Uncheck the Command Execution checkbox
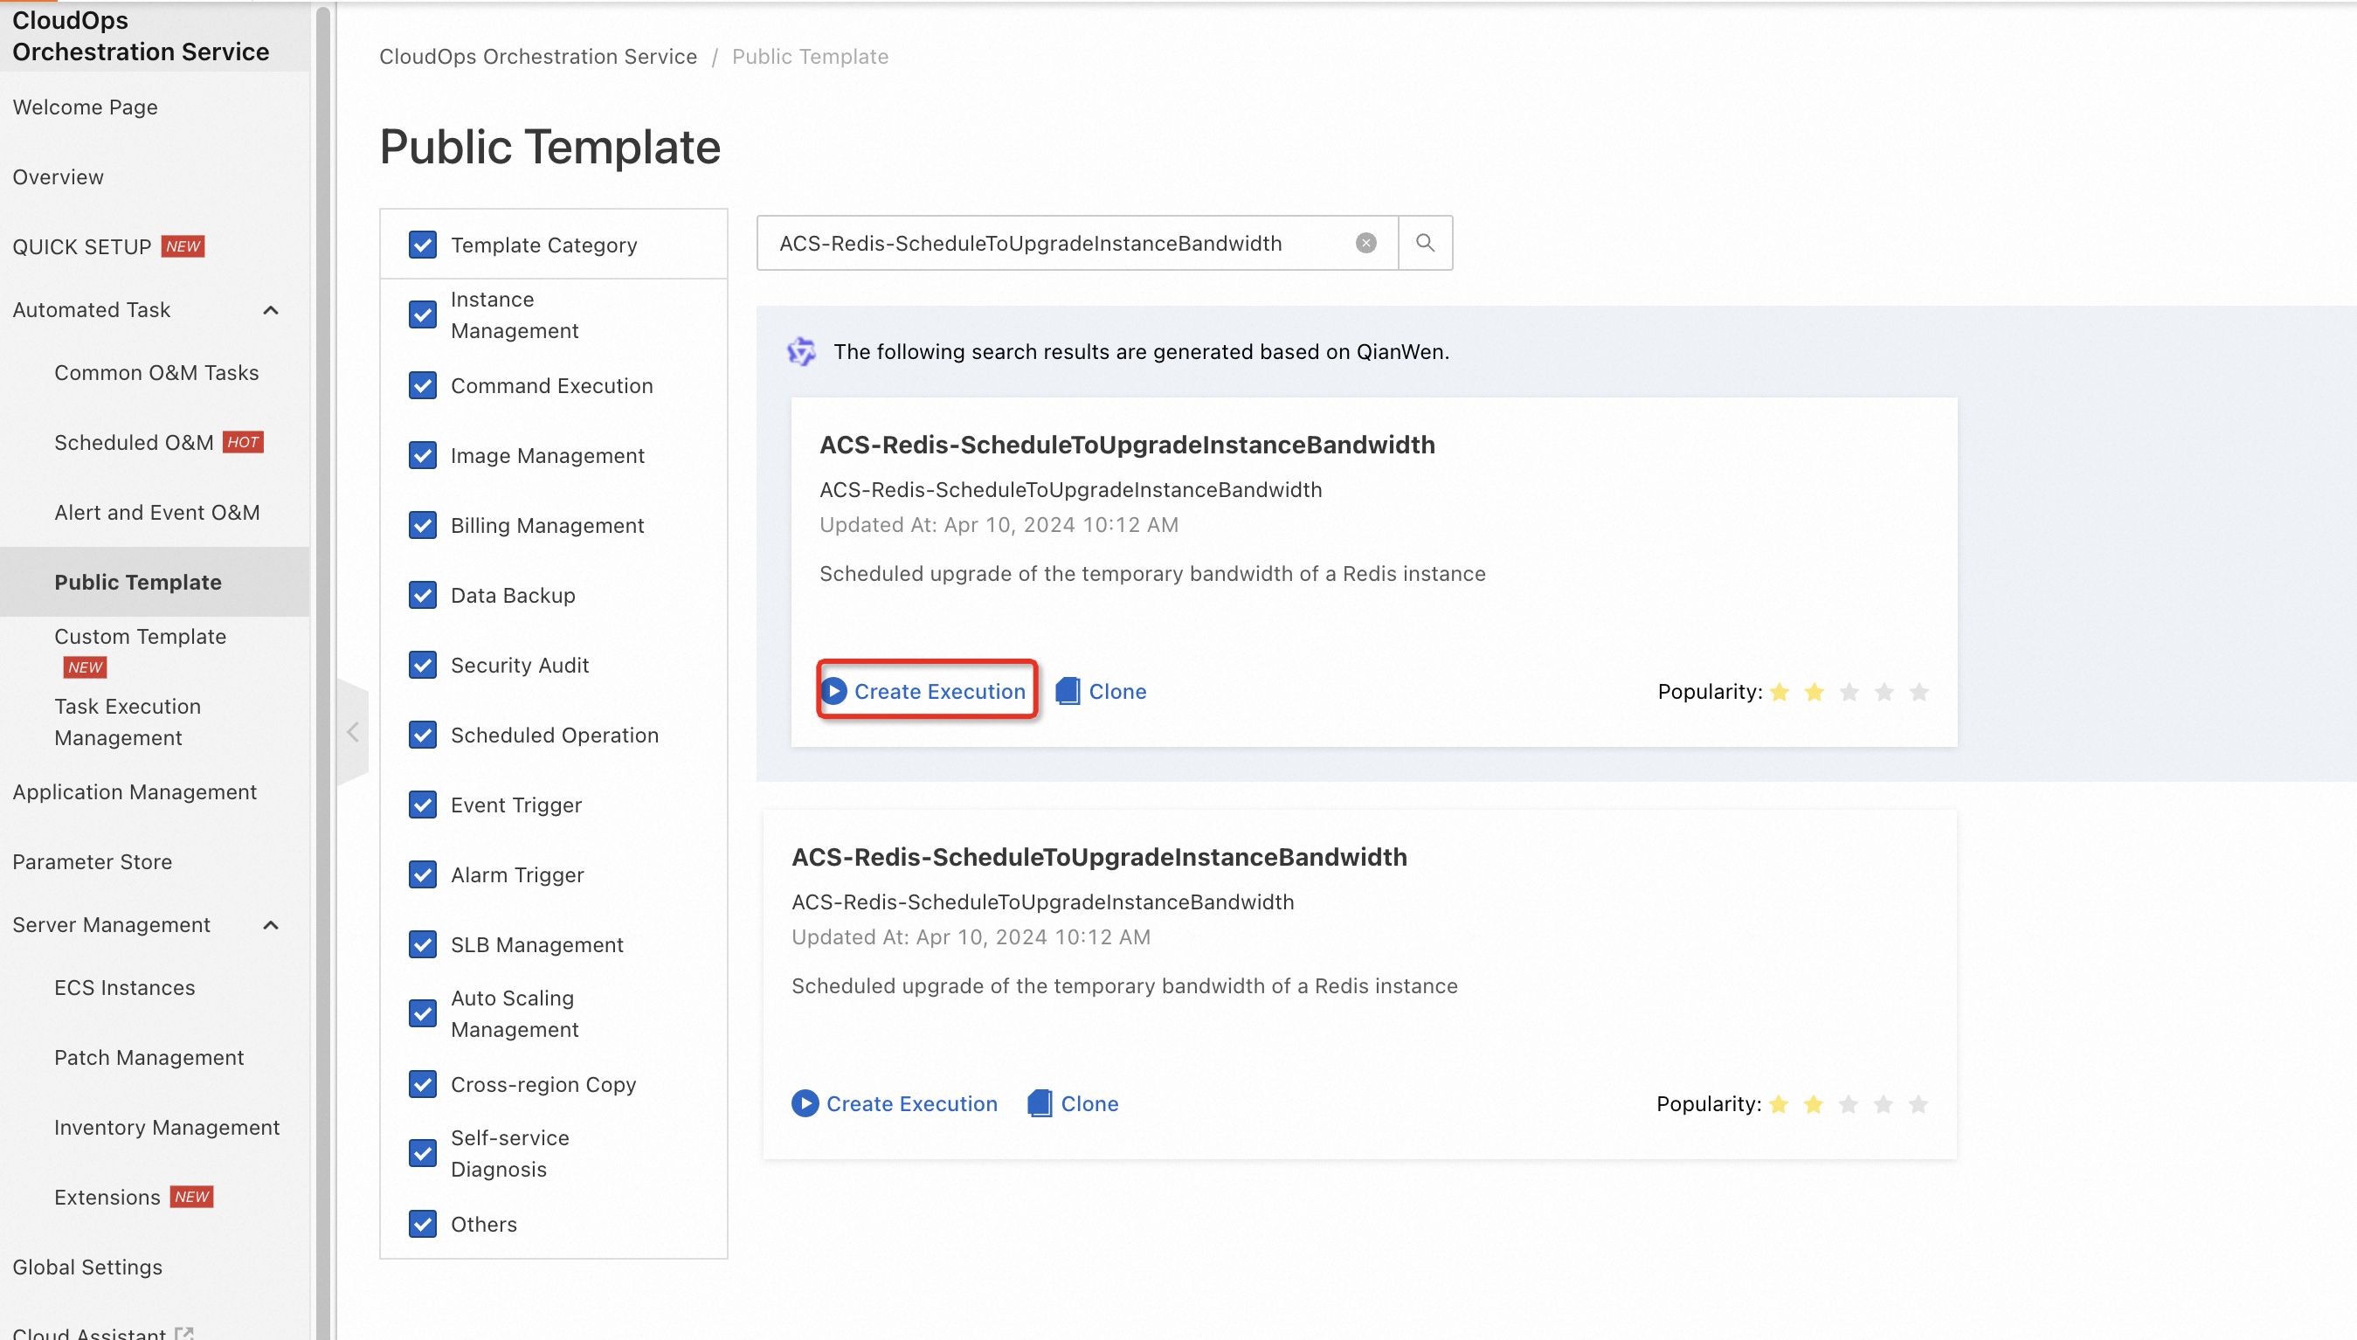Screen dimensions: 2357x1340 pos(423,385)
